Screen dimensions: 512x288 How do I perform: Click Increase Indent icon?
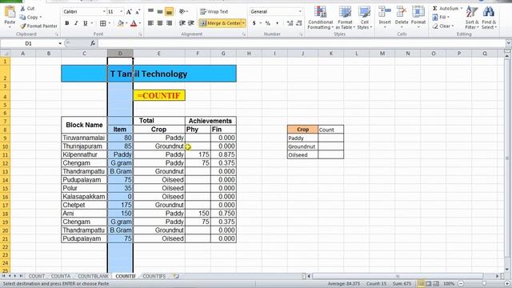pos(191,23)
